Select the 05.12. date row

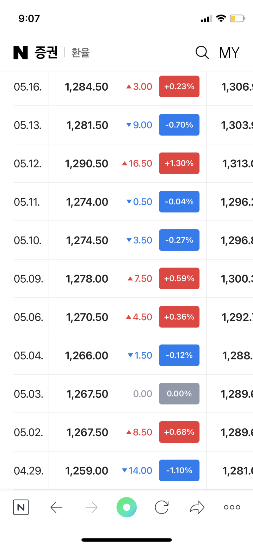coord(126,163)
